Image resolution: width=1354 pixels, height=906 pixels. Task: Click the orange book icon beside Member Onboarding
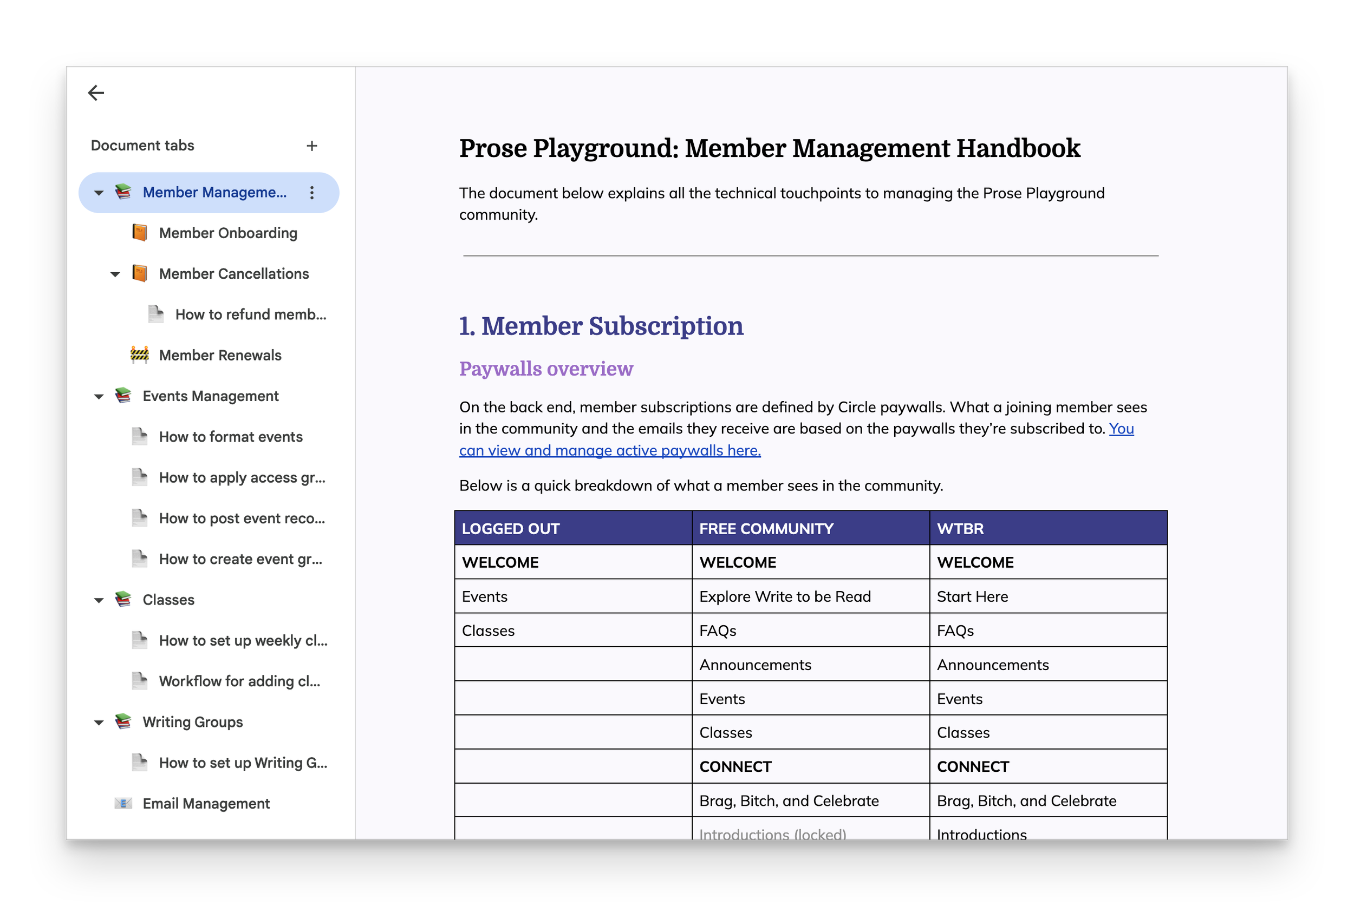click(139, 233)
